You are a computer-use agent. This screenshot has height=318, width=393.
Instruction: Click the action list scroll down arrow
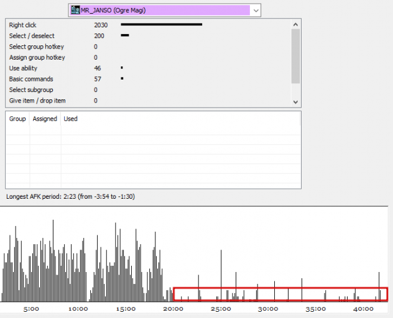[x=295, y=102]
